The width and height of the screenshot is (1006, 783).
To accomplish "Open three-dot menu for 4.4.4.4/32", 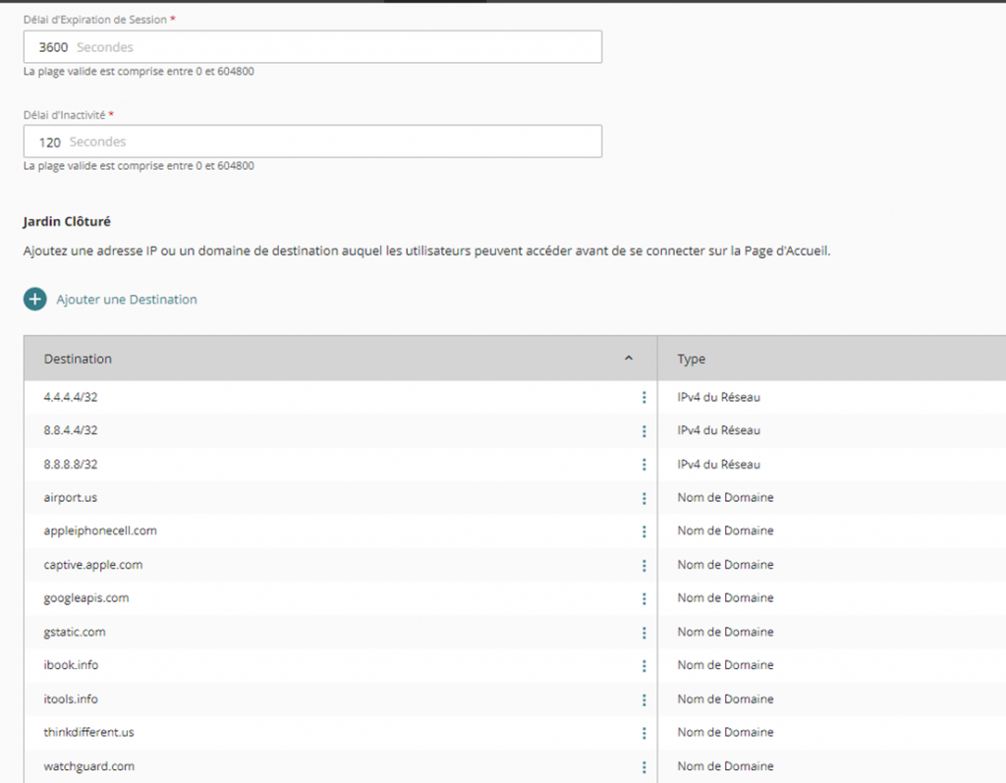I will point(643,398).
